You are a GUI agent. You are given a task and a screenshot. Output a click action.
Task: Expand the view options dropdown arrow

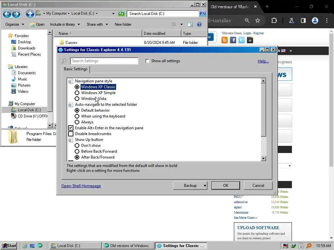(181, 24)
